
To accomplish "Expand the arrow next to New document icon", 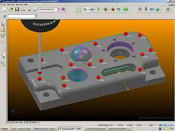I will point(7,9).
